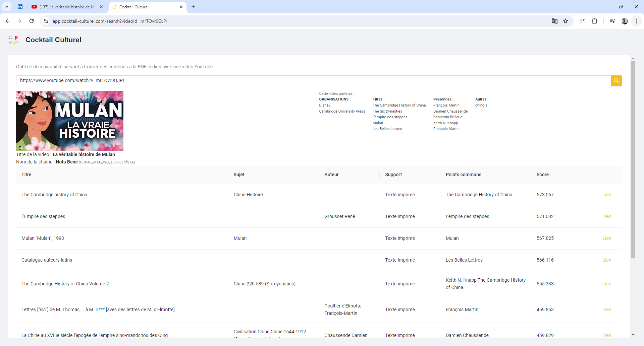
Task: Close the YouTube Mulan video tab
Action: [101, 7]
